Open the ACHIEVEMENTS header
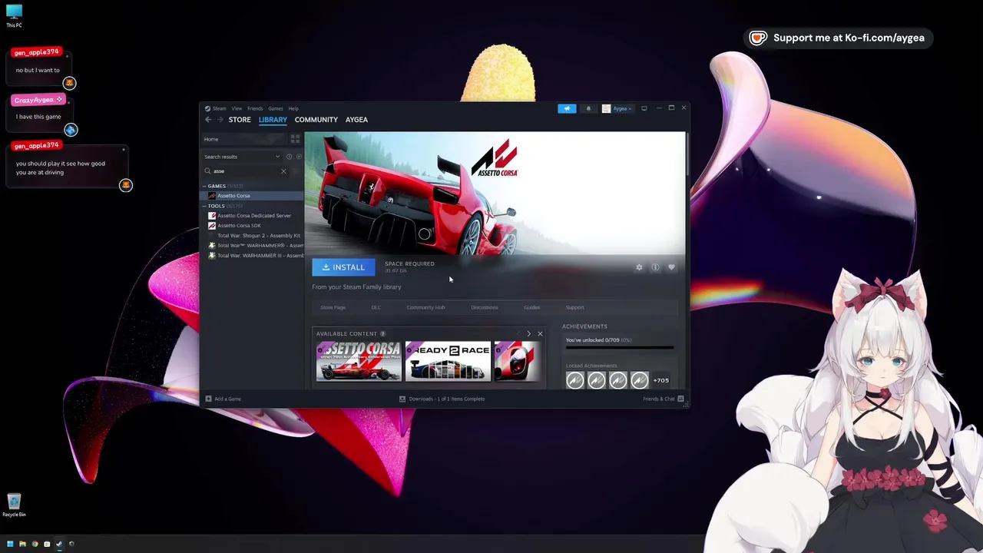Image resolution: width=983 pixels, height=553 pixels. pos(584,326)
